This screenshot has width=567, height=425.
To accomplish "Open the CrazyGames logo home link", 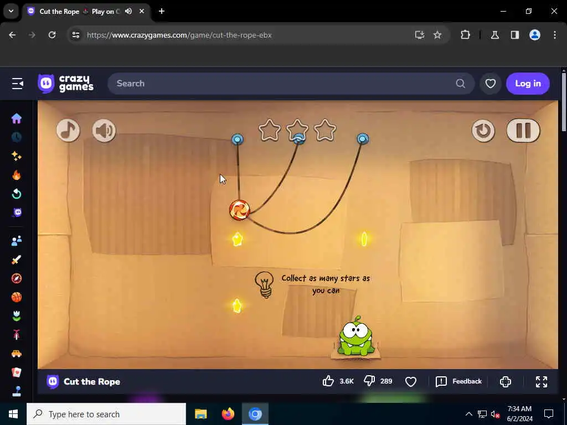I will pos(66,84).
